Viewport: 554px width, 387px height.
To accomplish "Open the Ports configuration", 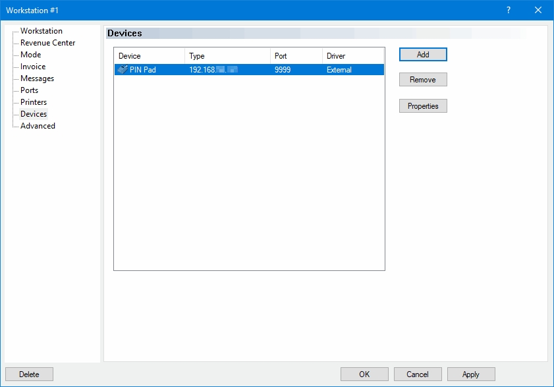I will [x=29, y=90].
